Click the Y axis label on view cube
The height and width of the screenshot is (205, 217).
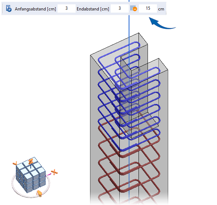point(15,163)
